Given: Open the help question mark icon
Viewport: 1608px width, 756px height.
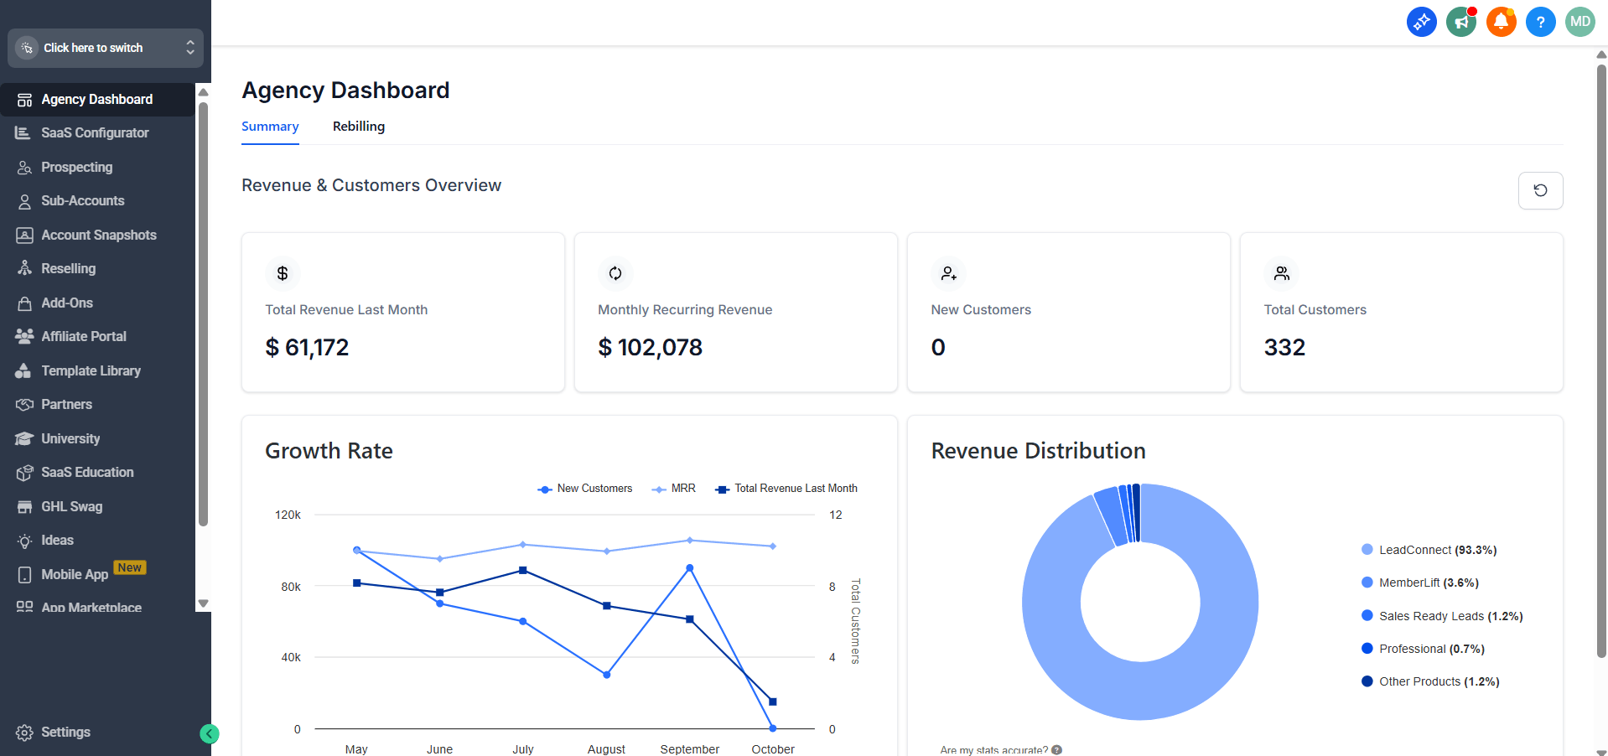Looking at the screenshot, I should 1540,22.
